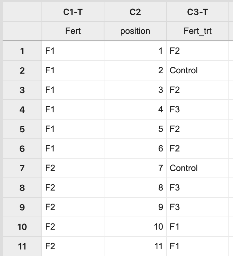Select the C3-T column header

click(x=197, y=12)
